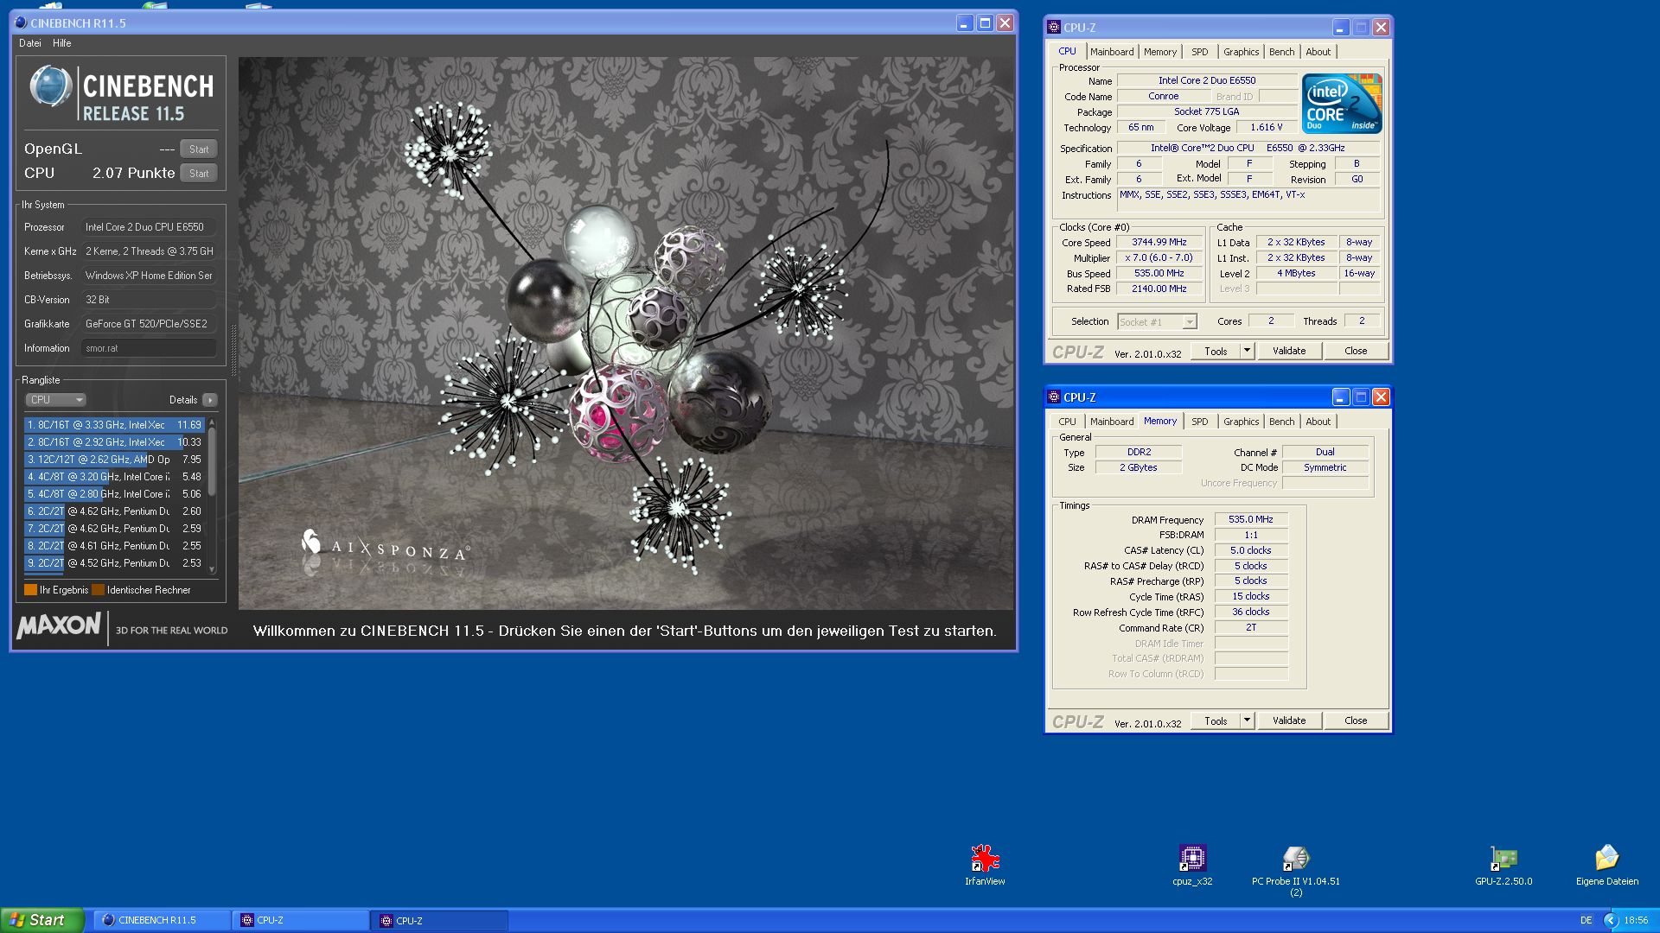Click the upper CPU-Z title bar icon
Screen dimensions: 1660x933
tap(1053, 28)
